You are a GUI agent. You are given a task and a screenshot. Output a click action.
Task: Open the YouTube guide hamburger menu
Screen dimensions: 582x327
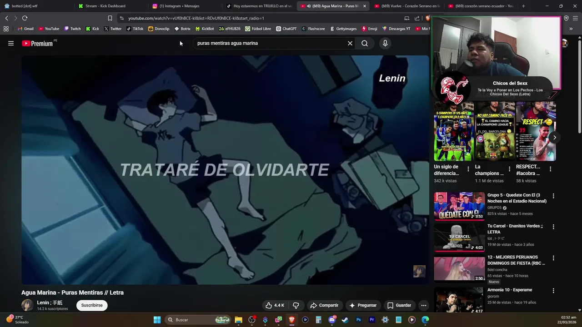click(11, 43)
